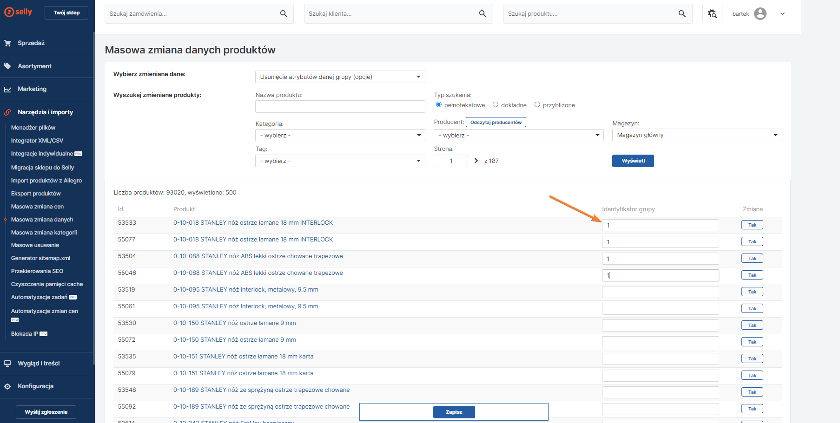
Task: Open the Kategoria dropdown
Action: pos(340,135)
